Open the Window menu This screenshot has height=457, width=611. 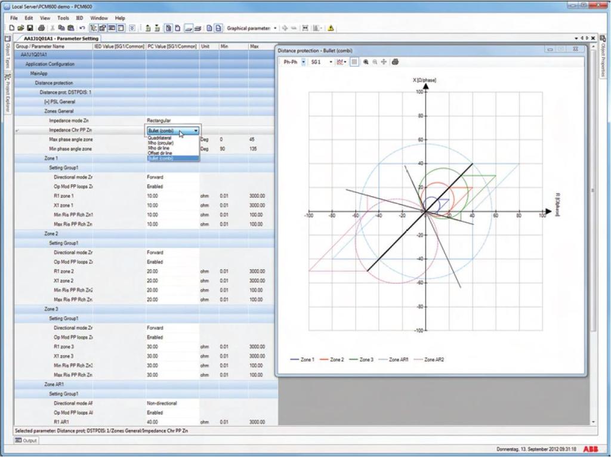99,18
